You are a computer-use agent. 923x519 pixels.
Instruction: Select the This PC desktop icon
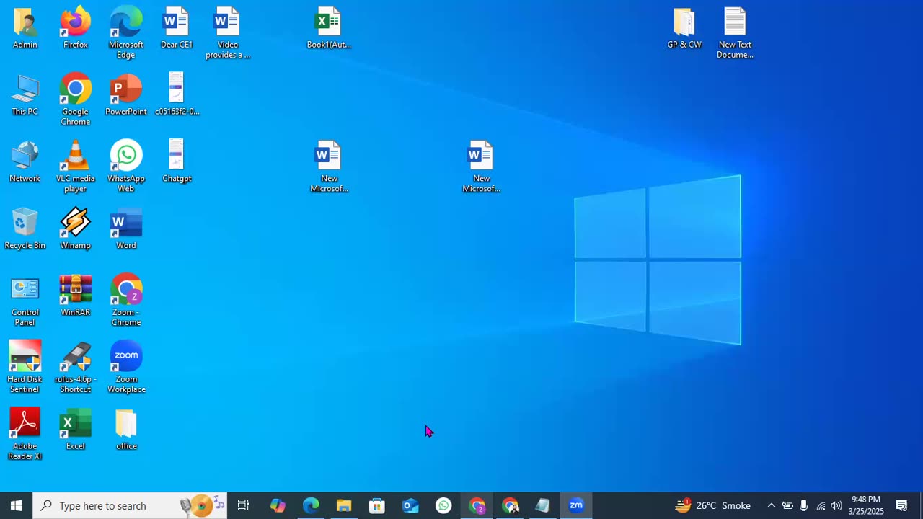25,95
